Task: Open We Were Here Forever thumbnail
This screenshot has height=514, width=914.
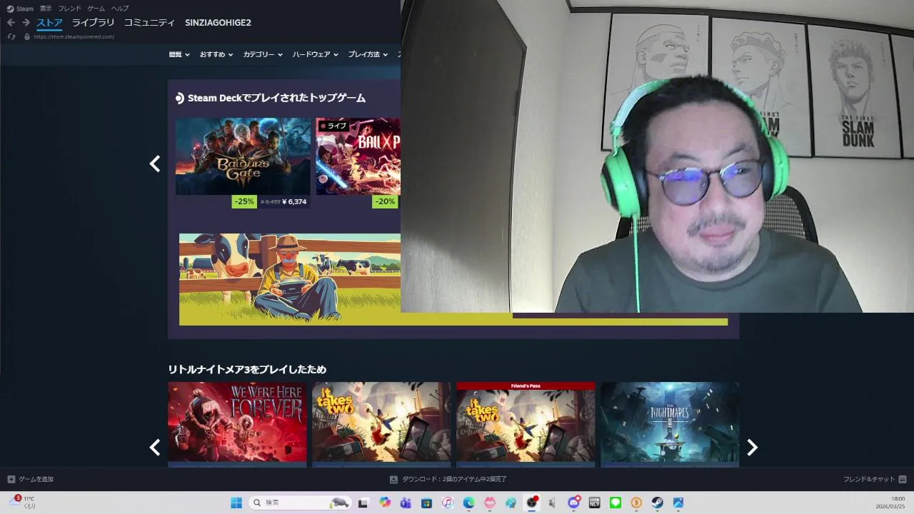Action: click(237, 422)
